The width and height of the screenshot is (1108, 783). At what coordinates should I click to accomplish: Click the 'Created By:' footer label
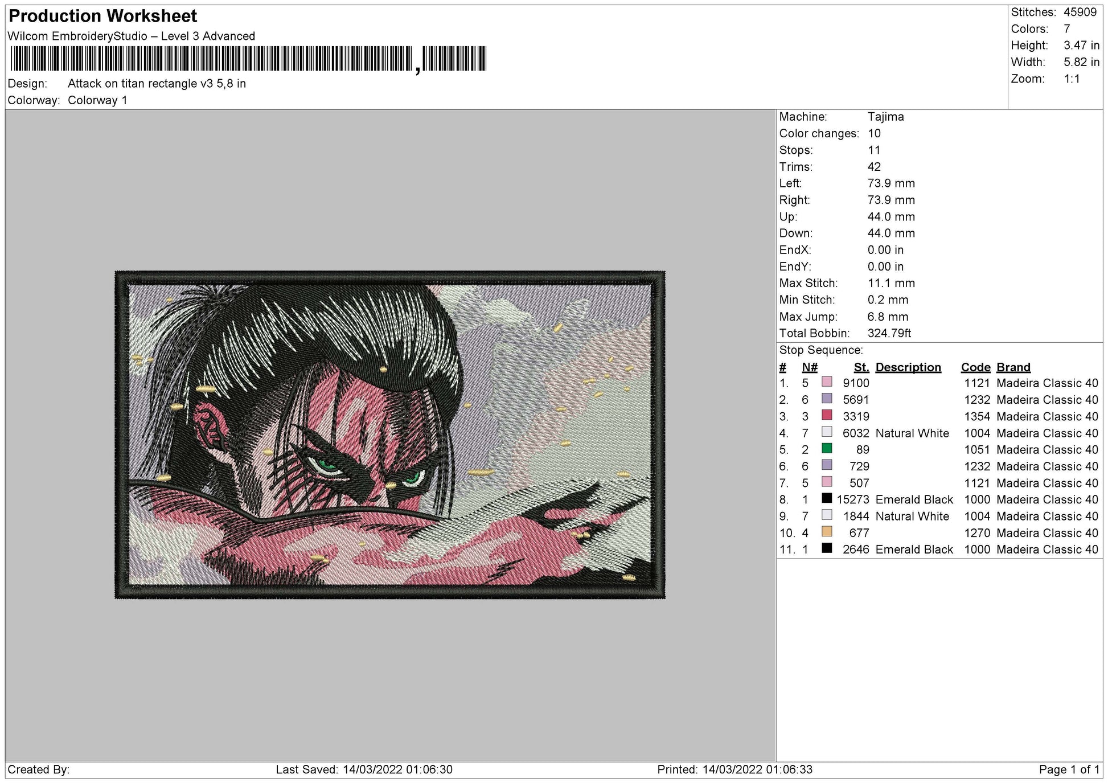(39, 770)
